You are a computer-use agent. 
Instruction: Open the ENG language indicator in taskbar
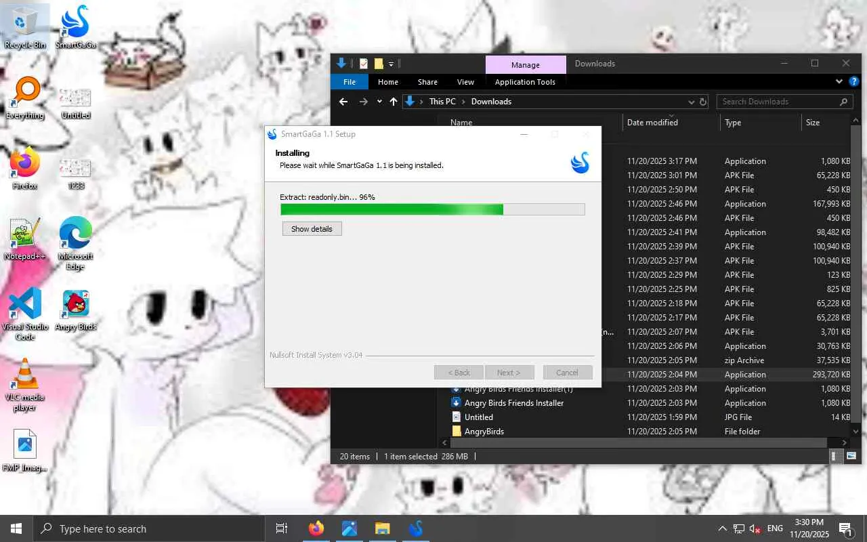(x=775, y=528)
